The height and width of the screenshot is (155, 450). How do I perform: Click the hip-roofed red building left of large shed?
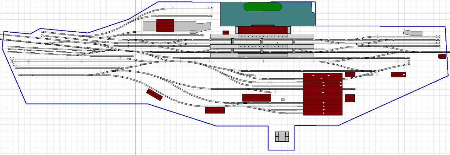tap(256, 97)
